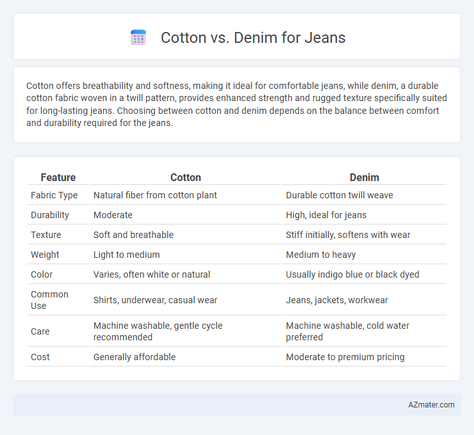
Task: Click the 'Weight' row label
Action: (45, 255)
